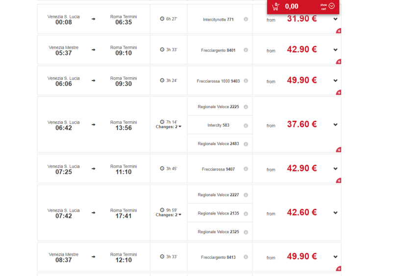Add the 49.90 € Frecciarossa 1000 fare
The width and height of the screenshot is (402, 276).
coord(338,92)
